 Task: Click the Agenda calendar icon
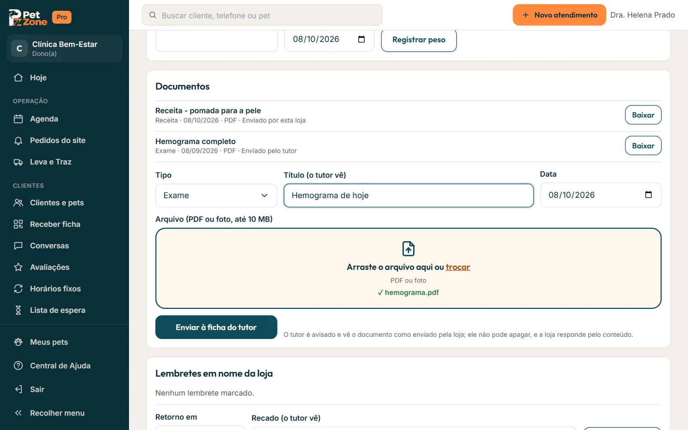pos(18,119)
